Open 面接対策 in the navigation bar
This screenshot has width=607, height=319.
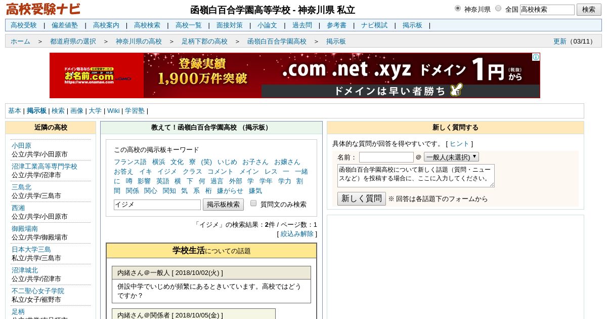pyautogui.click(x=230, y=25)
